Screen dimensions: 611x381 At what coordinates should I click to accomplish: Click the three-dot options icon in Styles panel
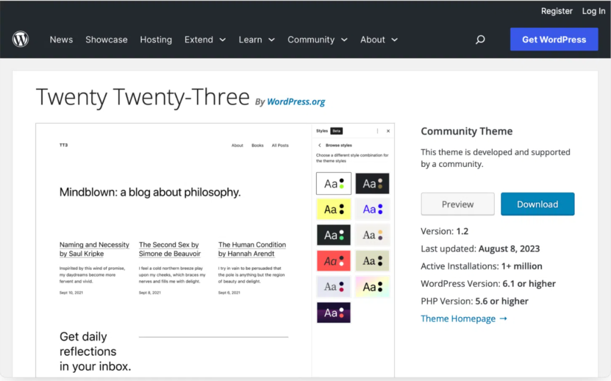[377, 131]
